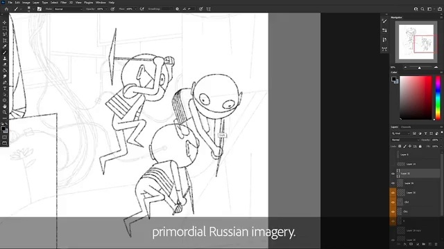Toggle Quick Mask mode icon
The width and height of the screenshot is (444, 249).
point(5,137)
